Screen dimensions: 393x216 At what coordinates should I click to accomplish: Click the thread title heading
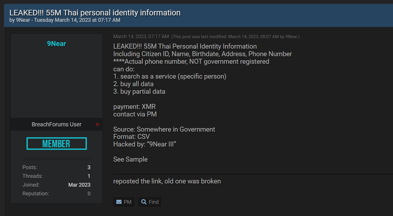[x=95, y=13]
